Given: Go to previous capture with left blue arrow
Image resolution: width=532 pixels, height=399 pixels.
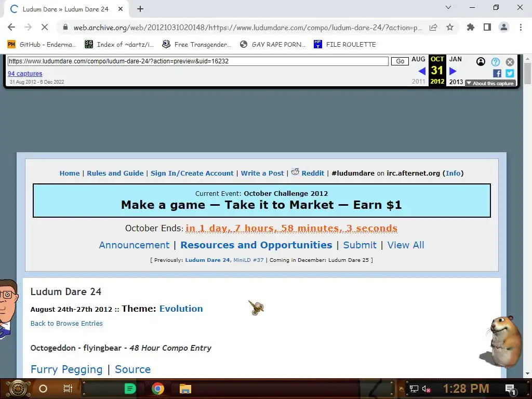Looking at the screenshot, I should pyautogui.click(x=422, y=71).
